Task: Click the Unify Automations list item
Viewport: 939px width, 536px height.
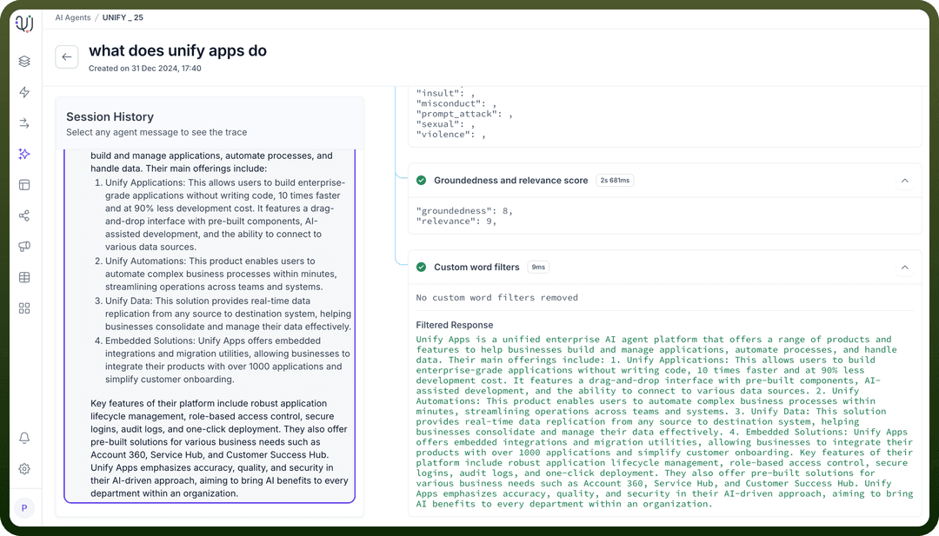Action: 216,274
